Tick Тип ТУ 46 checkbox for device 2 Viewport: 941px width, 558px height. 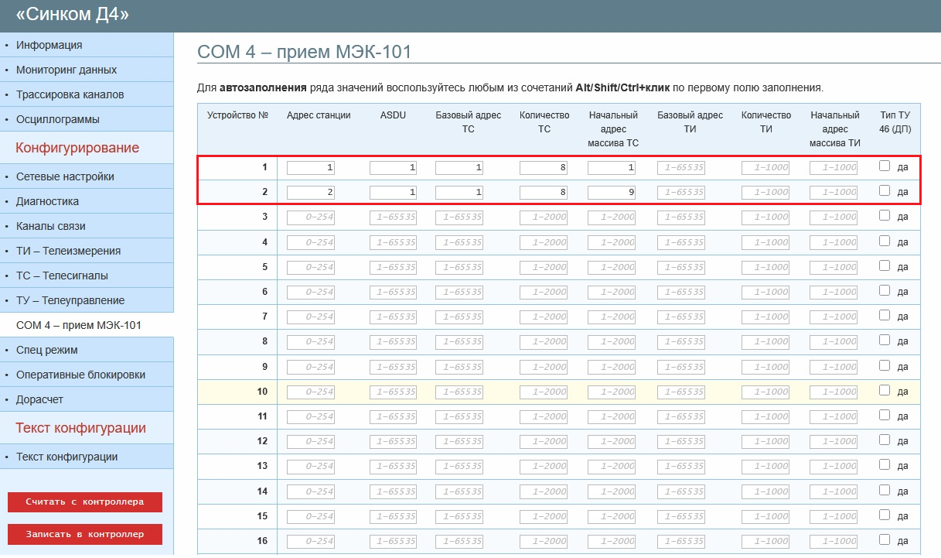point(885,190)
